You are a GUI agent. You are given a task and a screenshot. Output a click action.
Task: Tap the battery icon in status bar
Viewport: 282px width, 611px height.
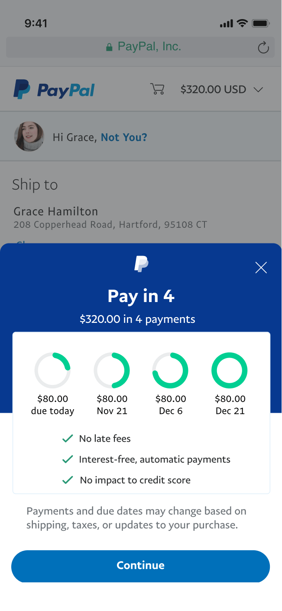click(x=261, y=23)
